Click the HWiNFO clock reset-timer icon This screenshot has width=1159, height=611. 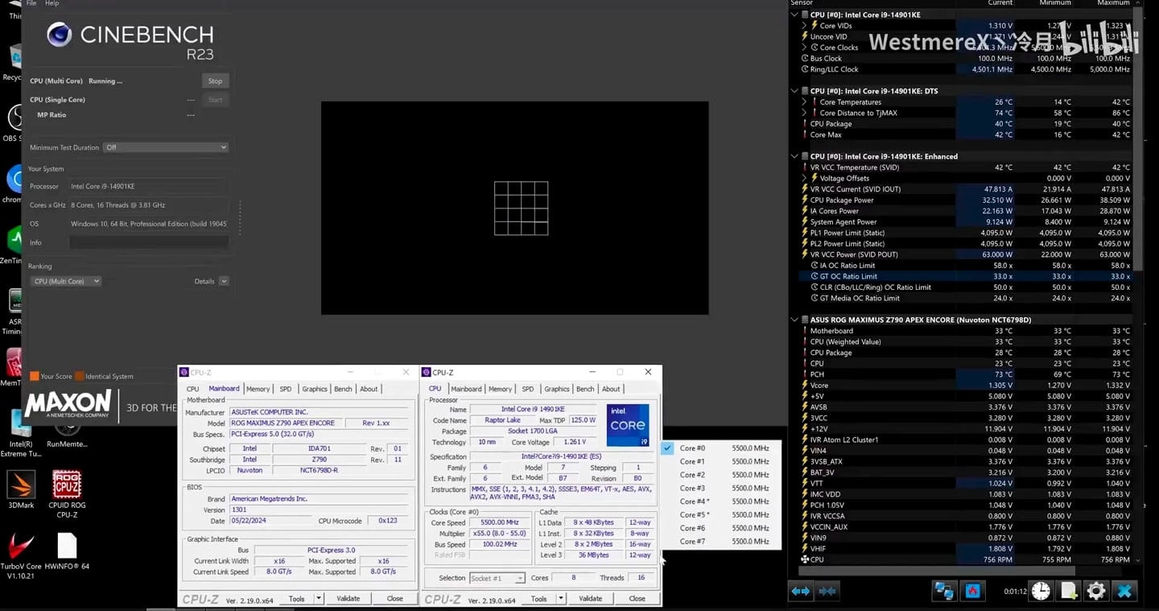tap(1041, 591)
